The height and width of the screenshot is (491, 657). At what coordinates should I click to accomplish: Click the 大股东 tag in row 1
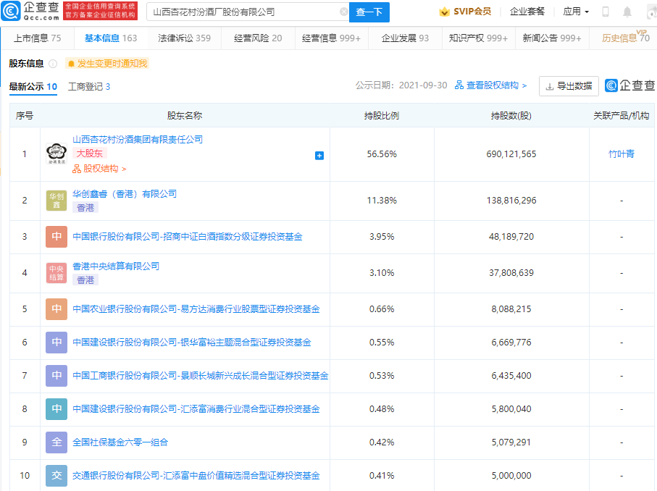pos(90,154)
